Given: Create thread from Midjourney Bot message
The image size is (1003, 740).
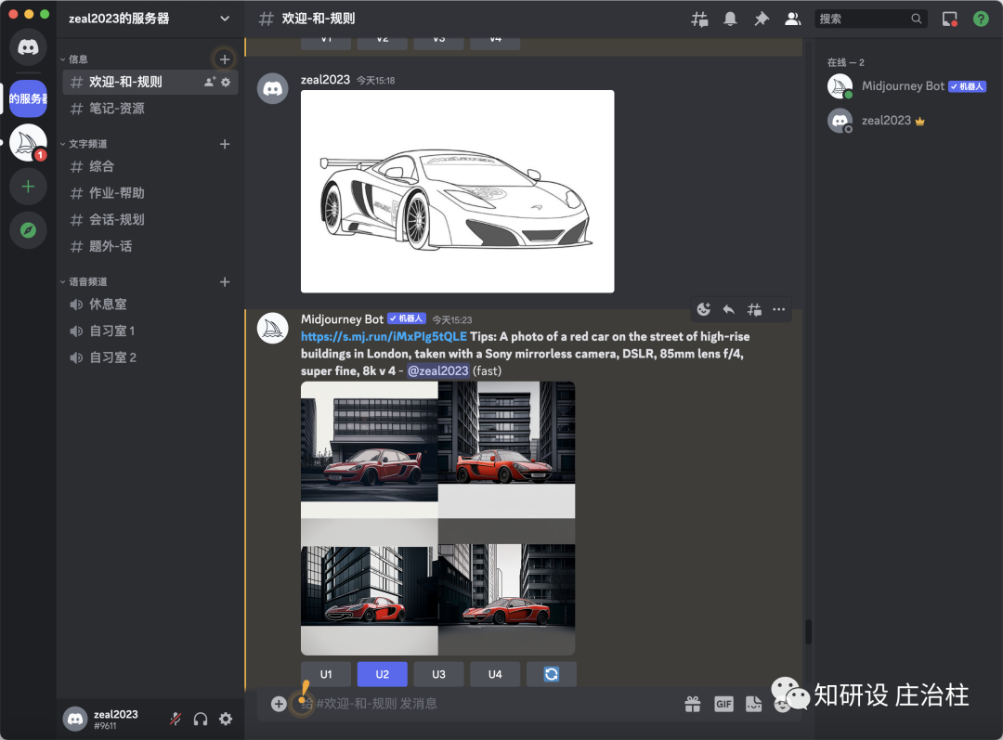Looking at the screenshot, I should [x=754, y=309].
